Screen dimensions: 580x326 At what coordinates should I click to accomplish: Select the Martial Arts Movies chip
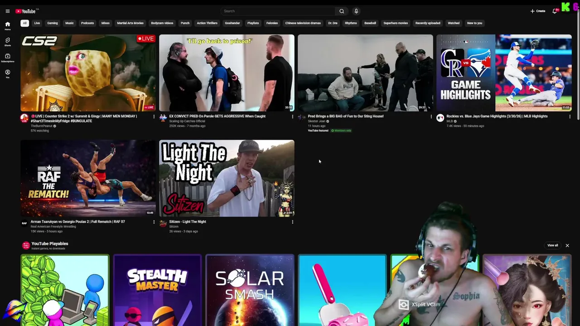[x=130, y=23]
